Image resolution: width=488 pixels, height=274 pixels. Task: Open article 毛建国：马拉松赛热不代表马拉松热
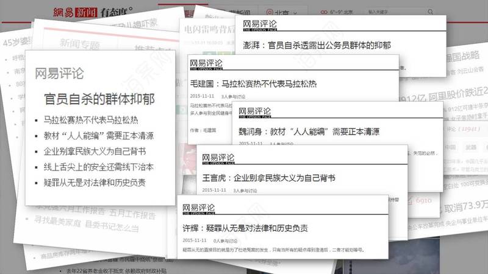point(253,83)
